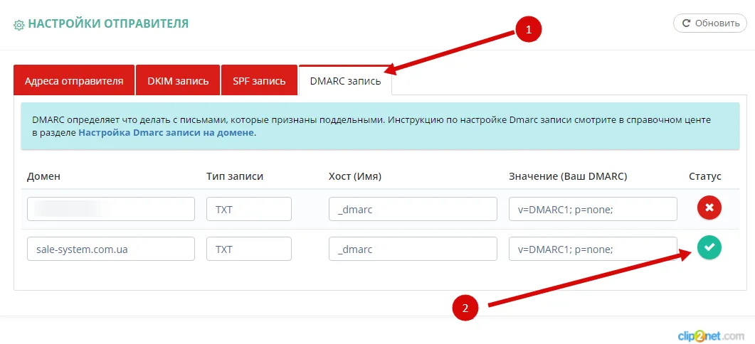Click red annotation marker number 2
755x344 pixels.
click(x=465, y=308)
